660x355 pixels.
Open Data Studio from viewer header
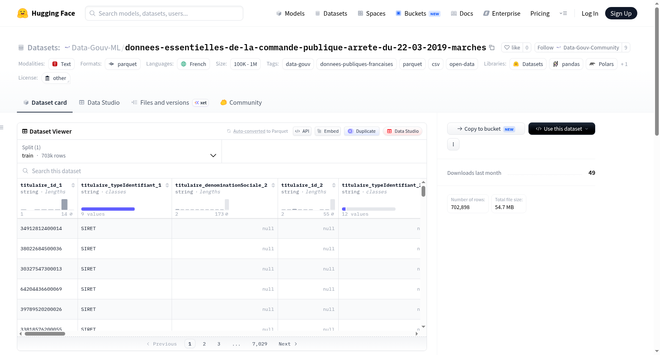point(403,131)
